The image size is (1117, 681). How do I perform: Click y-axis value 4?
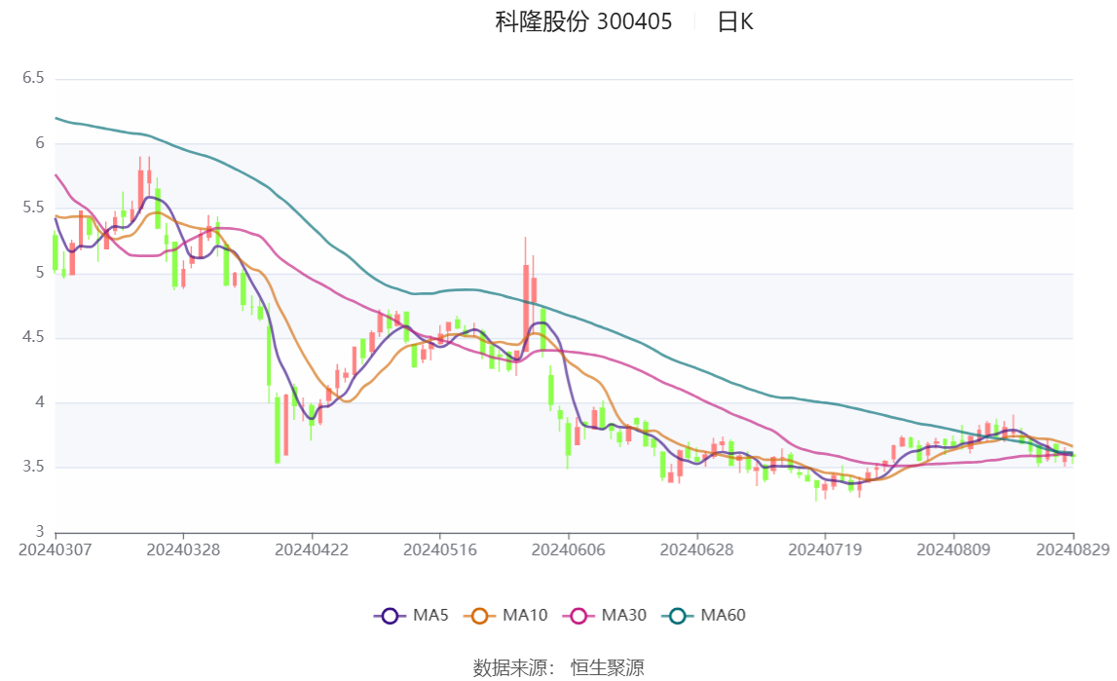click(x=40, y=402)
